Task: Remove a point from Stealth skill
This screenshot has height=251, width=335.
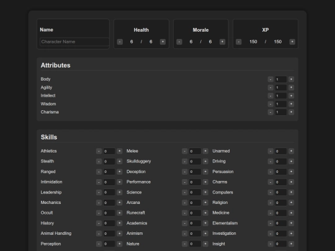Action: [99, 161]
